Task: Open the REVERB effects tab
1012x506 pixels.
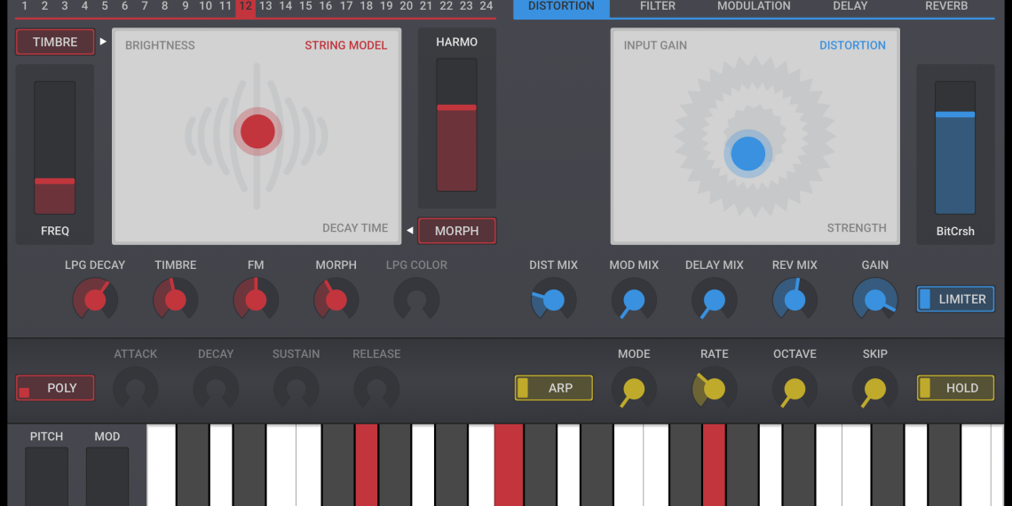Action: click(946, 6)
